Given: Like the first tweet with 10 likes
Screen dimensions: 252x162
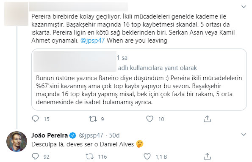Looking at the screenshot, I should tap(150, 119).
